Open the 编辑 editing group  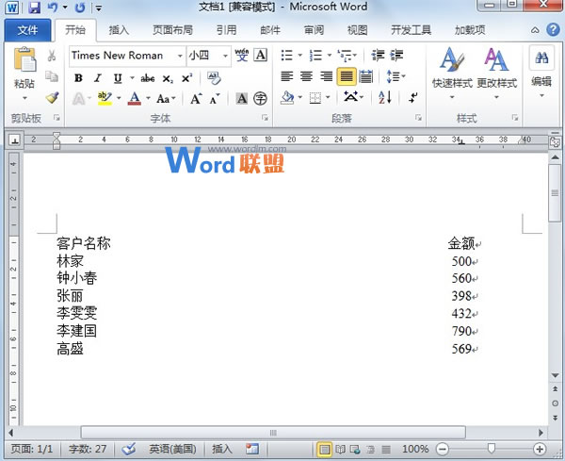point(541,73)
